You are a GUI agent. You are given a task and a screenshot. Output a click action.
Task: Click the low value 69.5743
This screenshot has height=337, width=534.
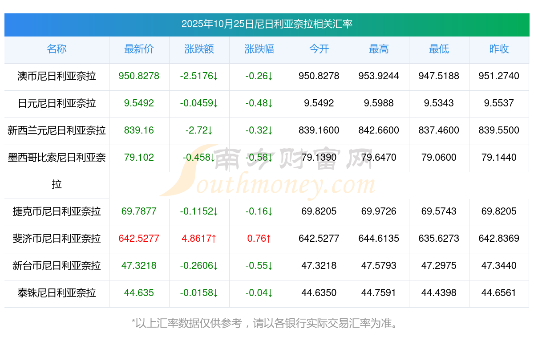pyautogui.click(x=439, y=211)
